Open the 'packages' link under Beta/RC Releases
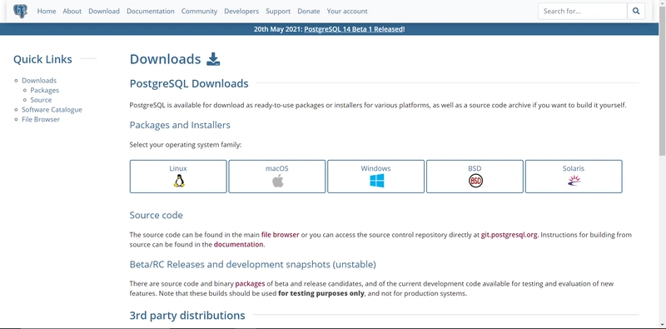 click(251, 283)
